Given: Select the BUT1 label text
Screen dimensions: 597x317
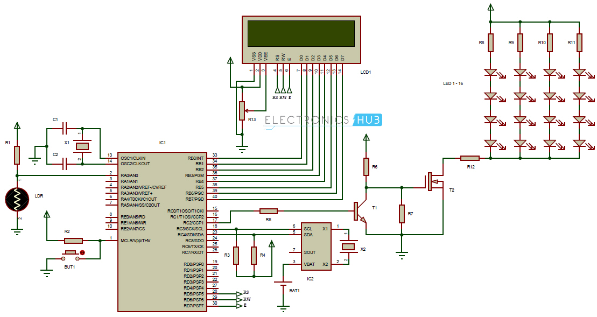Looking at the screenshot, I should (x=69, y=267).
